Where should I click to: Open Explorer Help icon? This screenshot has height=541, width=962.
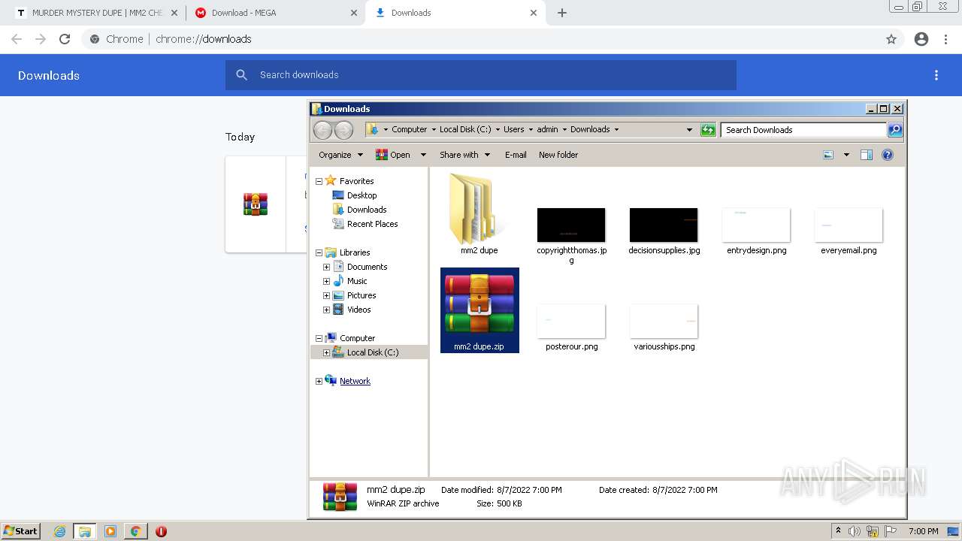click(x=888, y=155)
